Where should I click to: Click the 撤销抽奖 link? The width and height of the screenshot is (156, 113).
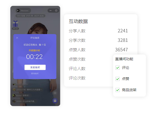coord(35,74)
